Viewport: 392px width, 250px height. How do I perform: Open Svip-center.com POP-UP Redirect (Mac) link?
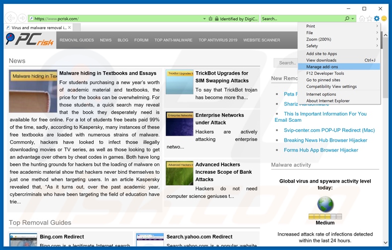pyautogui.click(x=329, y=130)
